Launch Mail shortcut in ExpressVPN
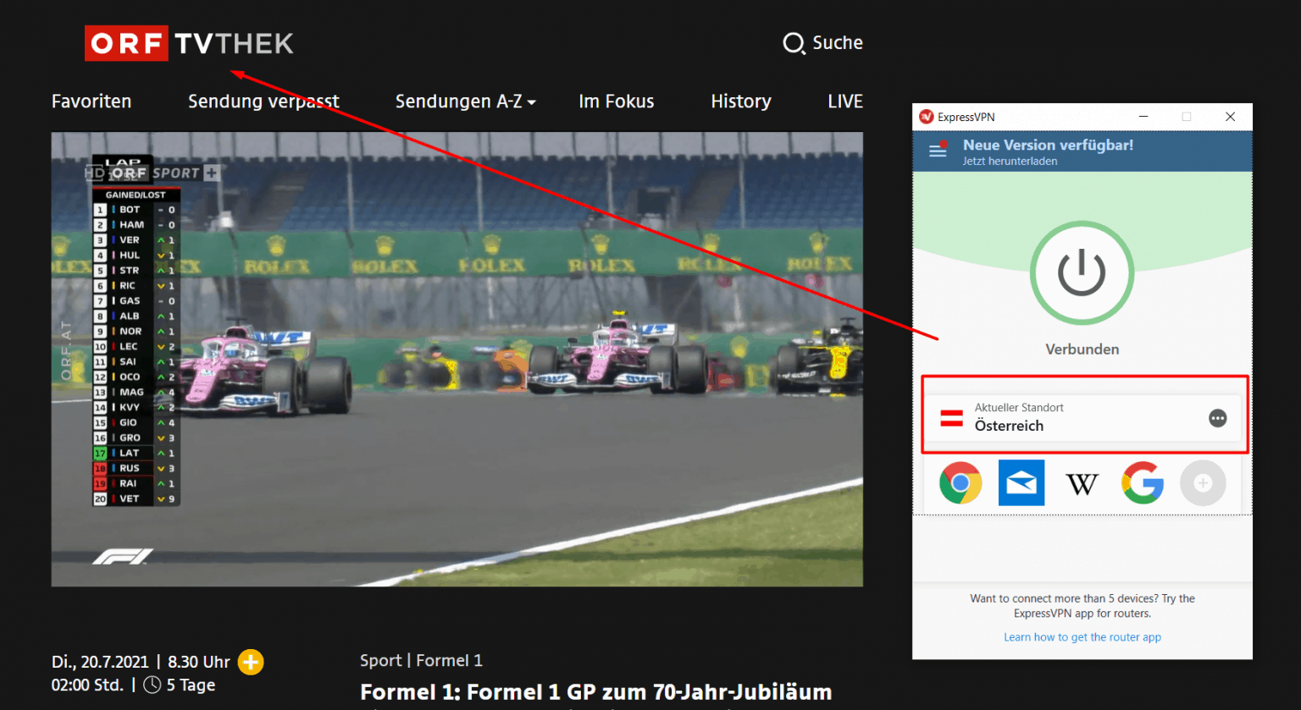Image resolution: width=1301 pixels, height=710 pixels. point(1021,483)
